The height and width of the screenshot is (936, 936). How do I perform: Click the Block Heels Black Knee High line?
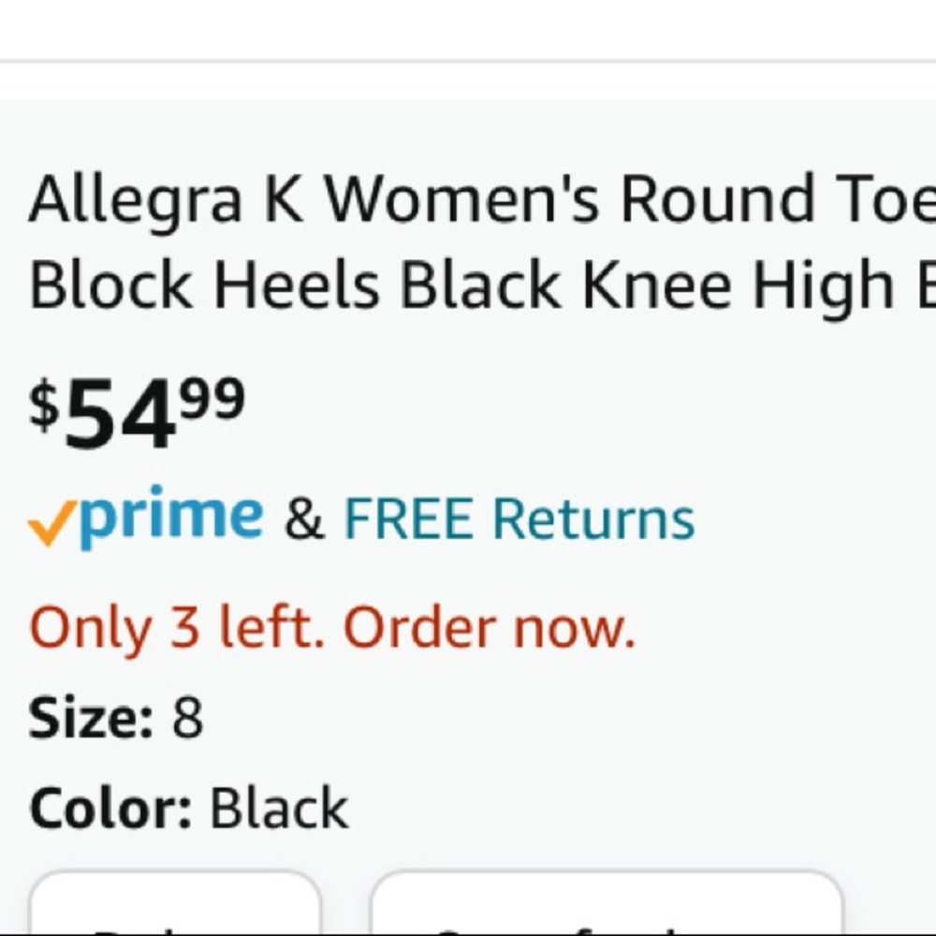coord(468,284)
